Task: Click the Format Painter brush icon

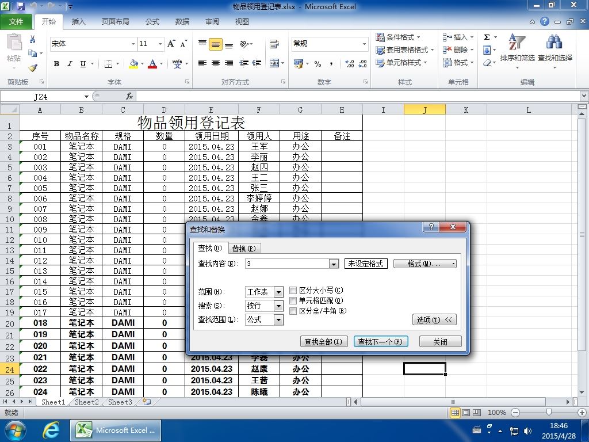Action: (33, 68)
